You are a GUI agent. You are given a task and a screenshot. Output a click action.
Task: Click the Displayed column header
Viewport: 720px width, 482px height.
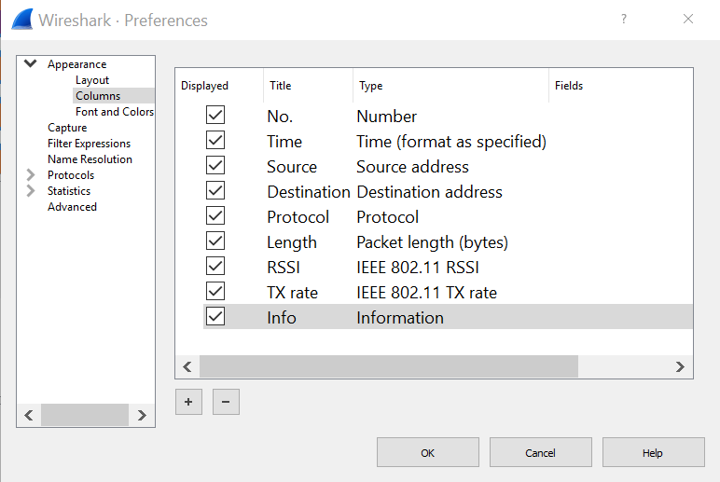point(218,86)
